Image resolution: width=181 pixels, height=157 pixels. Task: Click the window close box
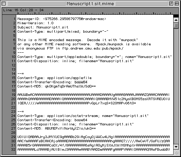4,4
